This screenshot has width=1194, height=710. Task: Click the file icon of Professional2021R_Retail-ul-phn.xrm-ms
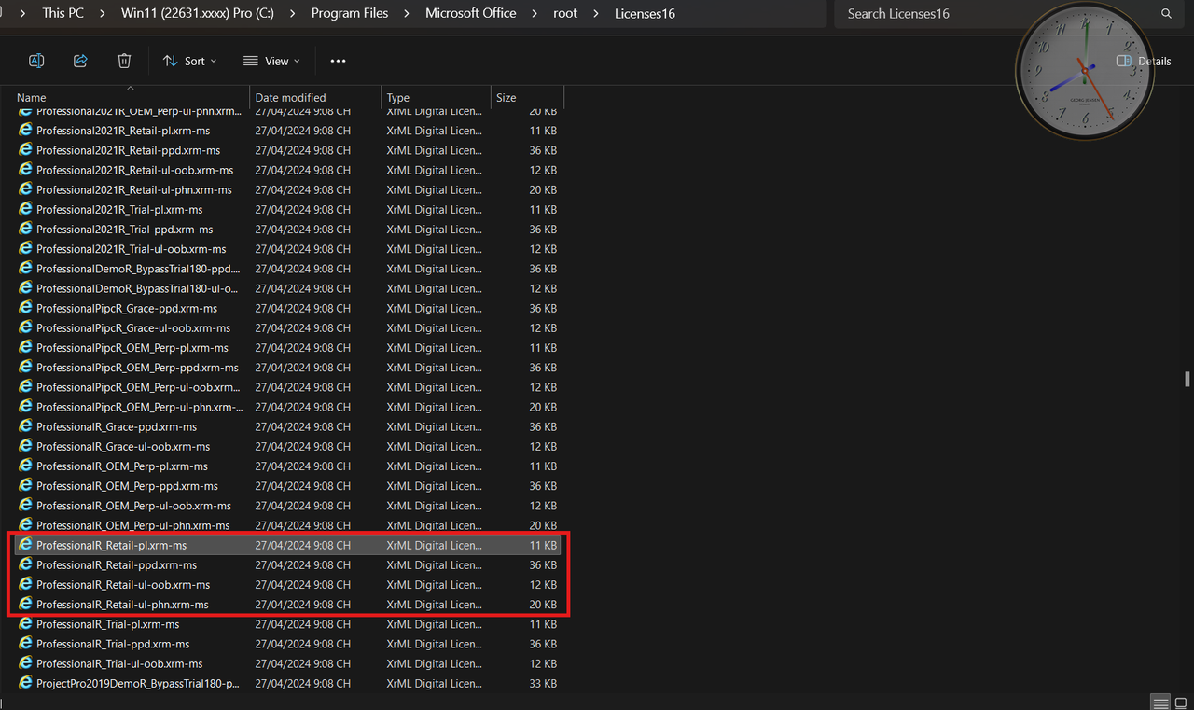(x=25, y=189)
